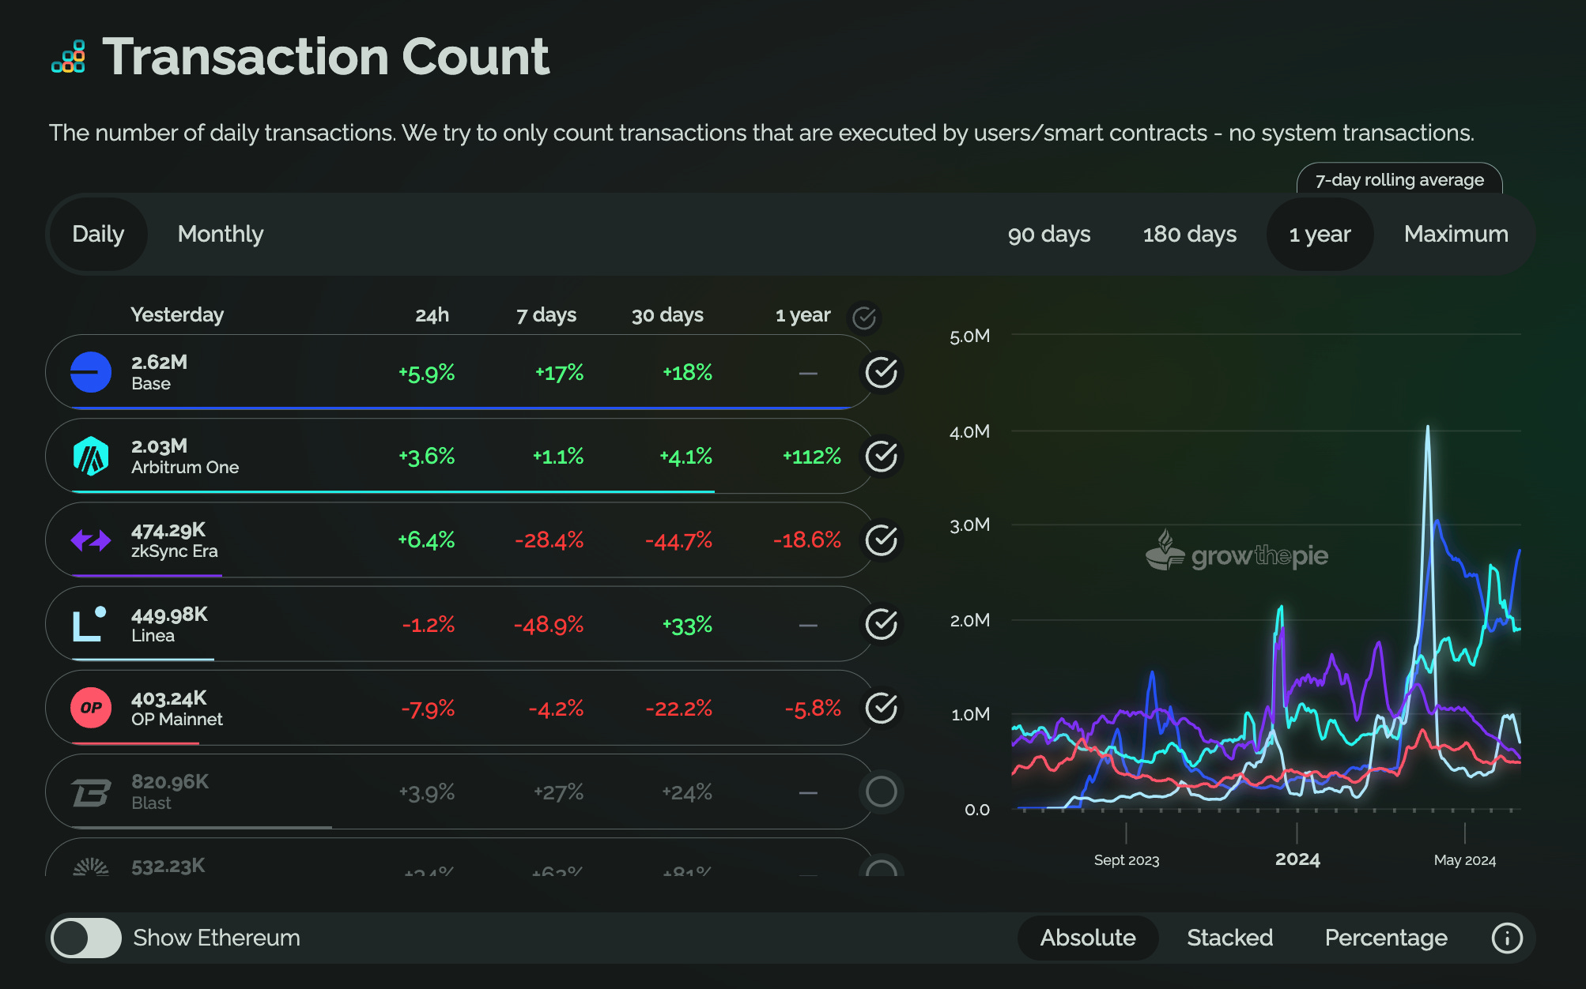Viewport: 1586px width, 989px height.
Task: Enable the Blast chain circle toggle
Action: tap(881, 792)
